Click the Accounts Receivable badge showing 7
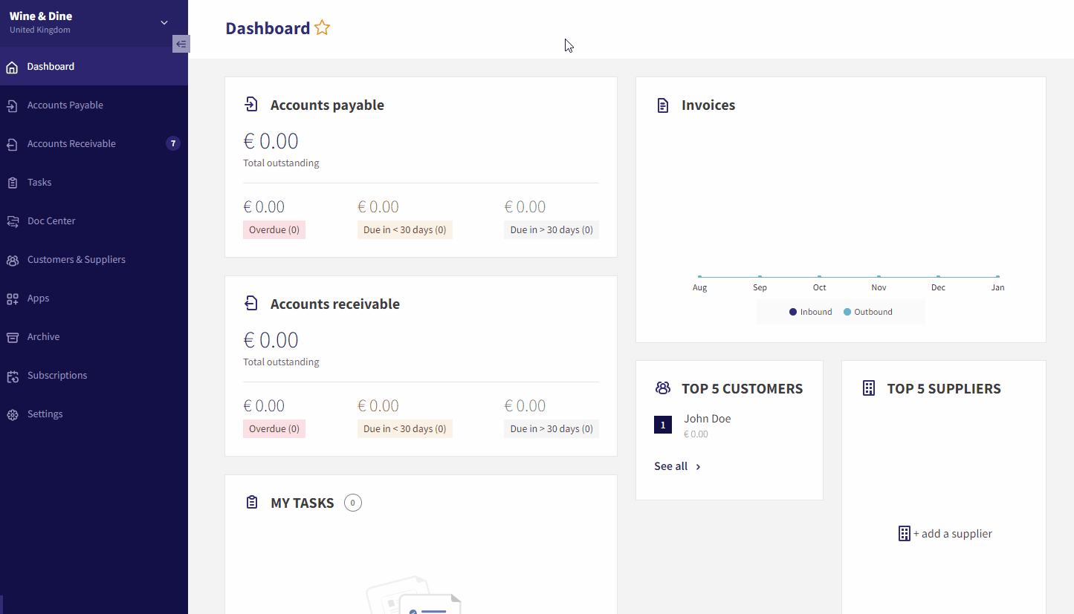Image resolution: width=1074 pixels, height=614 pixels. (x=173, y=144)
